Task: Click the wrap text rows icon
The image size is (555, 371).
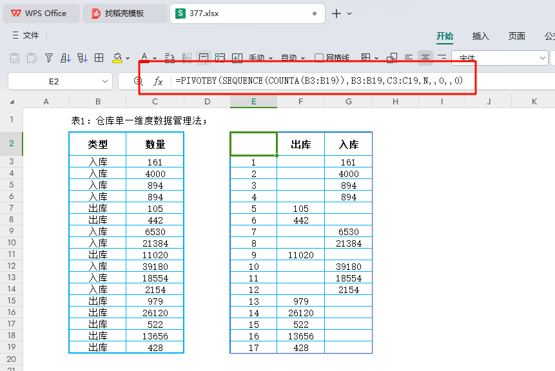Action: pos(170,58)
